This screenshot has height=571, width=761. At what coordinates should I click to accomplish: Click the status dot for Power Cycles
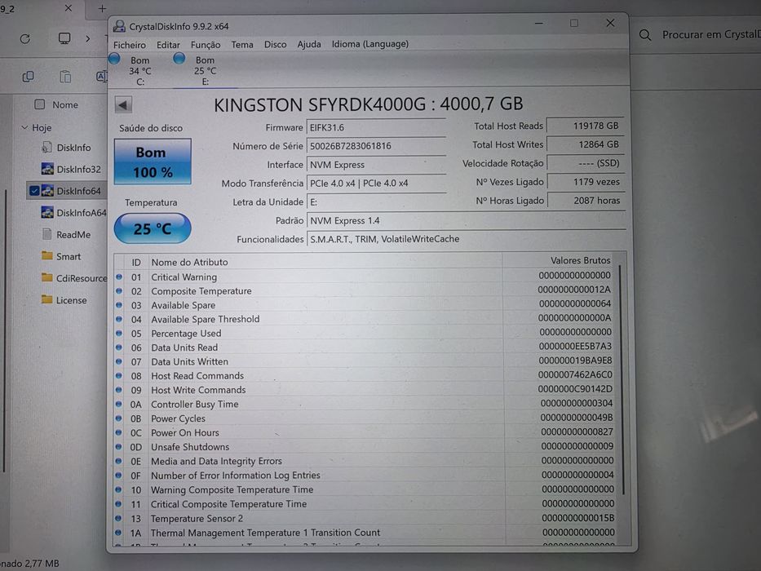click(119, 418)
